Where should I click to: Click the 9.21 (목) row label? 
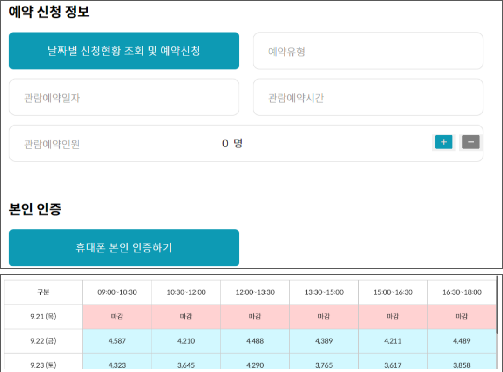43,316
